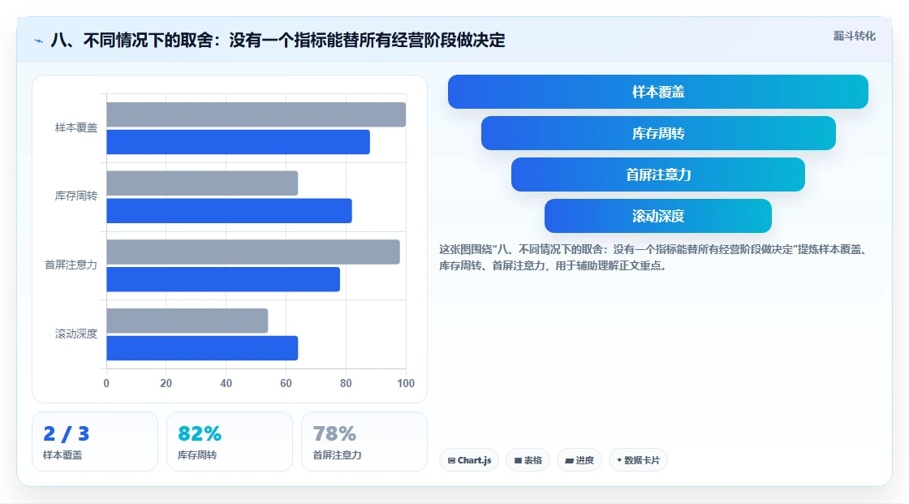Click the 60 tick on x-axis

pos(286,383)
